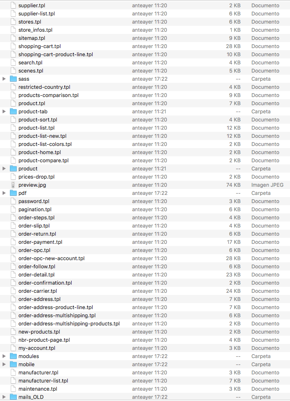Click the order-opc.tpl document icon
290x401 pixels.
click(x=13, y=250)
